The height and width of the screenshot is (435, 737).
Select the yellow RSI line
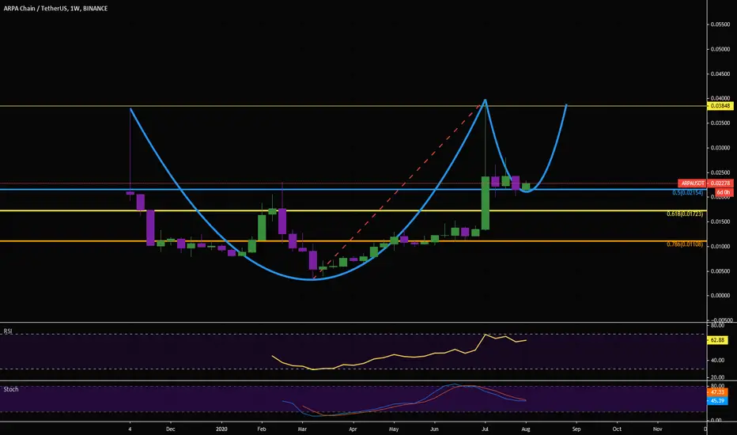399,353
